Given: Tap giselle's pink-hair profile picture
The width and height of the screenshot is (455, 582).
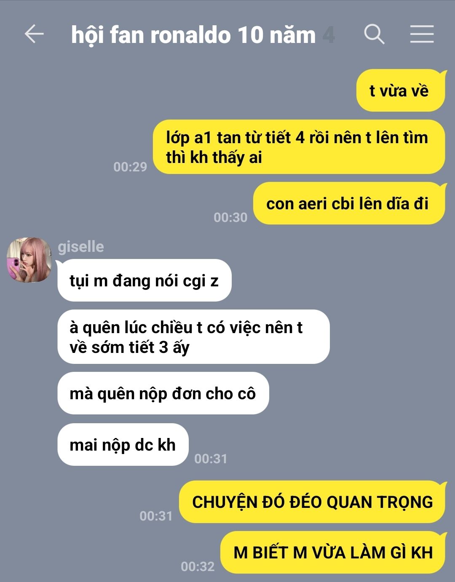Looking at the screenshot, I should [x=29, y=260].
